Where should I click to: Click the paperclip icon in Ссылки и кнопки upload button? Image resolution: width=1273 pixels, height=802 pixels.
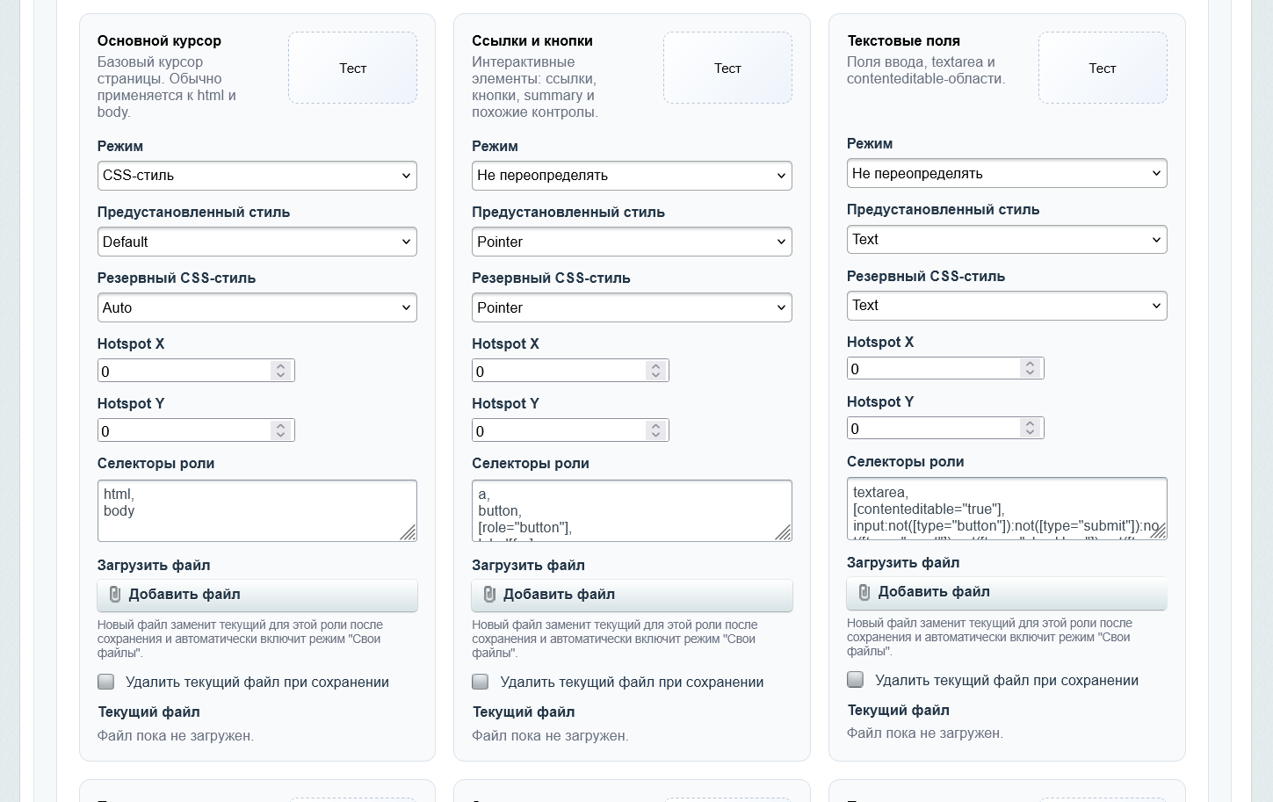[x=489, y=595]
